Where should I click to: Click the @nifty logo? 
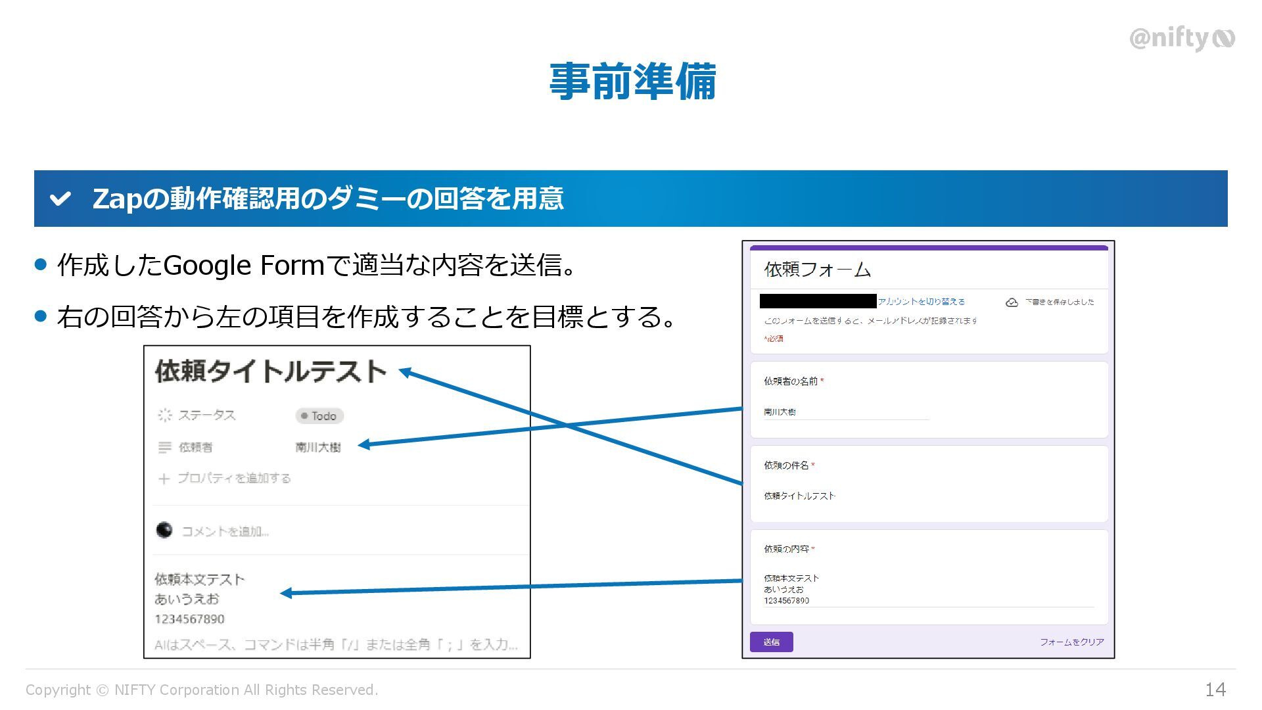click(1181, 39)
